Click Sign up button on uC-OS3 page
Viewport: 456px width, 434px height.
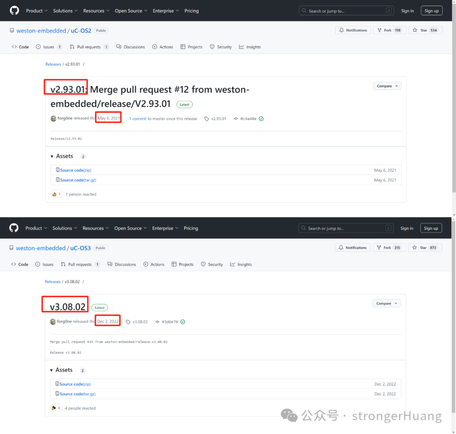(431, 228)
